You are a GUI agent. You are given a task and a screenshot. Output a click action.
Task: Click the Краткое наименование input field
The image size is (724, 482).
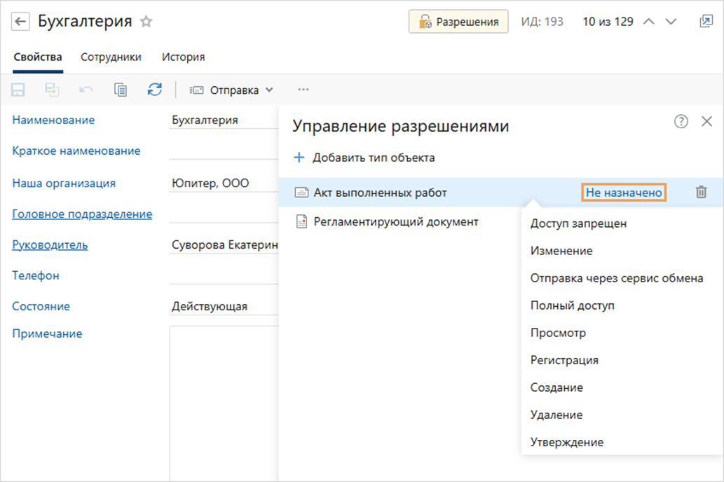pyautogui.click(x=224, y=151)
